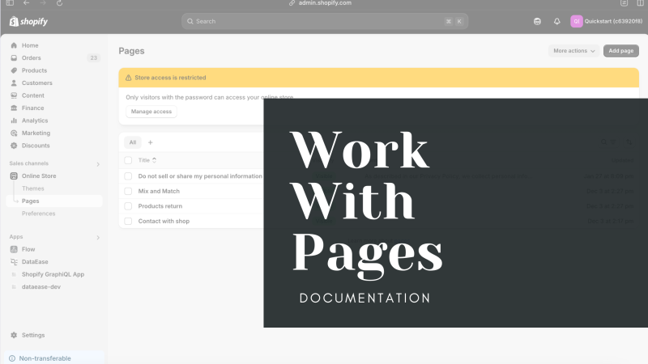The height and width of the screenshot is (364, 648).
Task: Expand the Apps section chevron
Action: coord(98,238)
